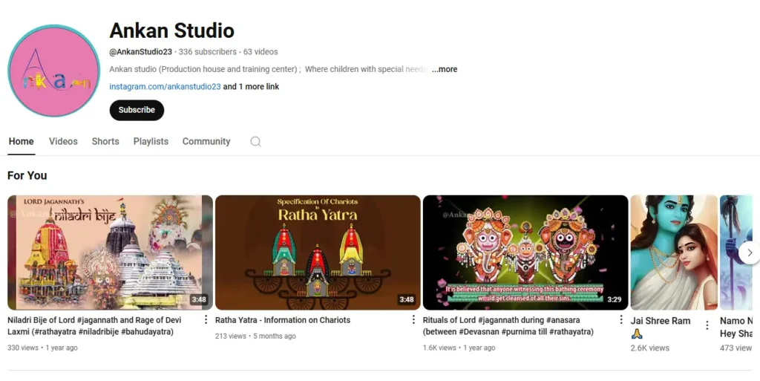Open options menu for Rituals of Lord video
Viewport: 760px width, 381px height.
621,320
